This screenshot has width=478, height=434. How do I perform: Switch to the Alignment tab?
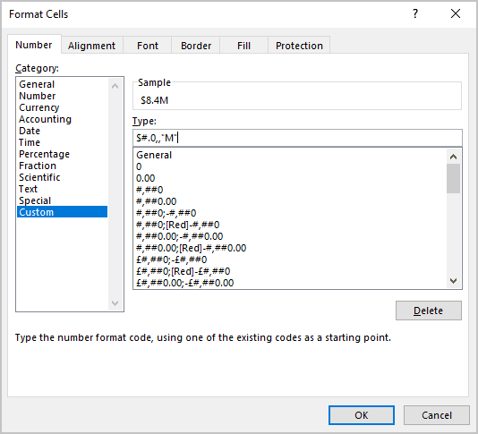point(91,46)
